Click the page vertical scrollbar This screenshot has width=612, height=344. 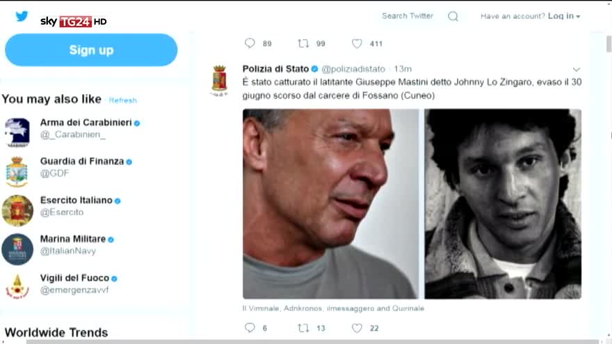click(x=608, y=174)
